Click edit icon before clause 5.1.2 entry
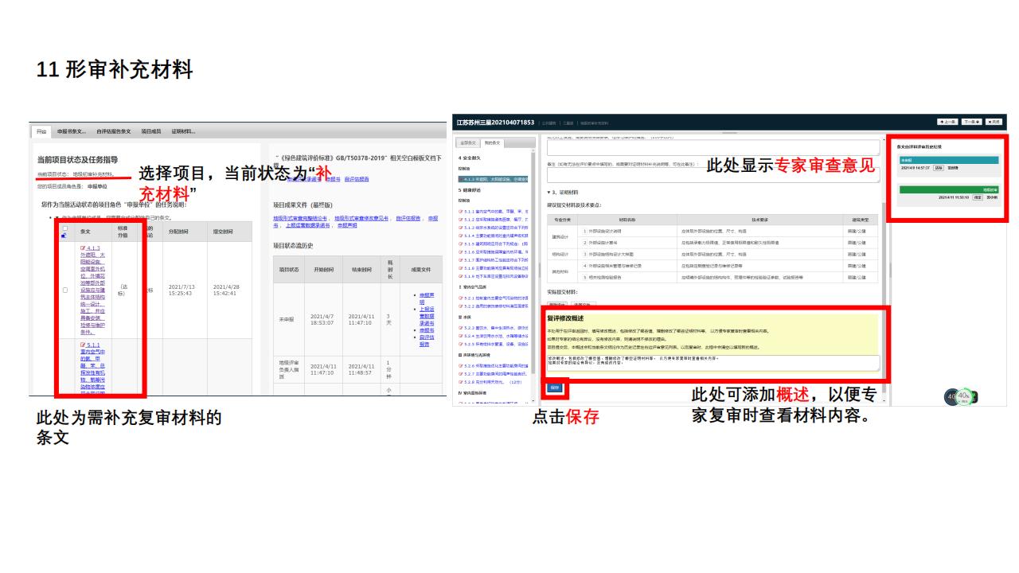 (x=461, y=220)
